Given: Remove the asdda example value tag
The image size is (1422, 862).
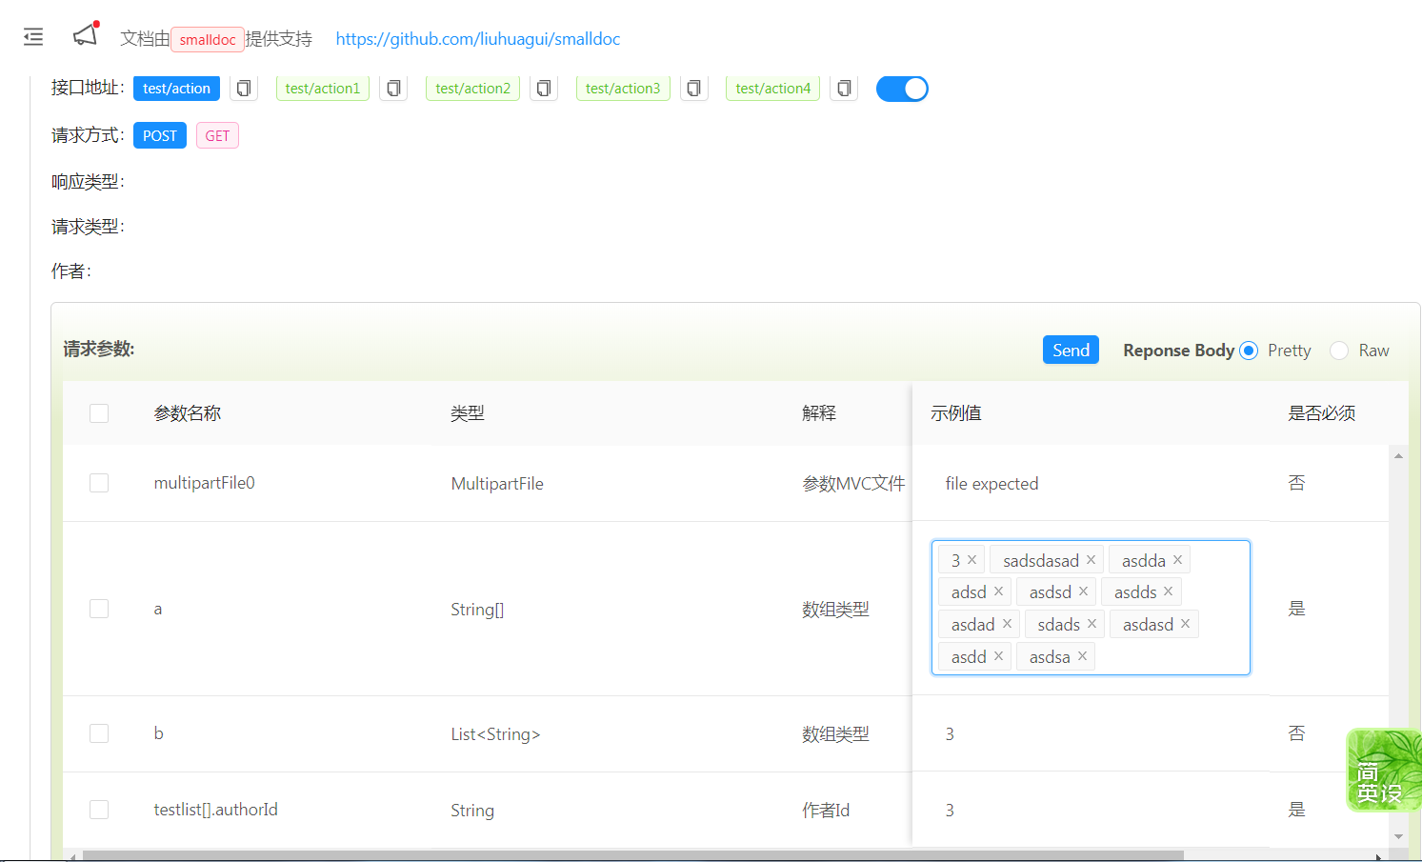Looking at the screenshot, I should 1177,559.
